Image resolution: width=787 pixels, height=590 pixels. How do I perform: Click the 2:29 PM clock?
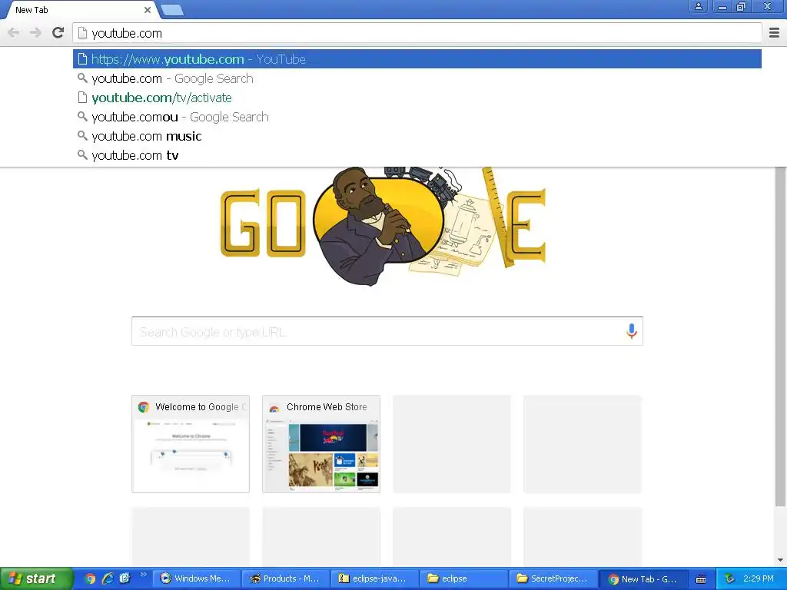tap(759, 578)
